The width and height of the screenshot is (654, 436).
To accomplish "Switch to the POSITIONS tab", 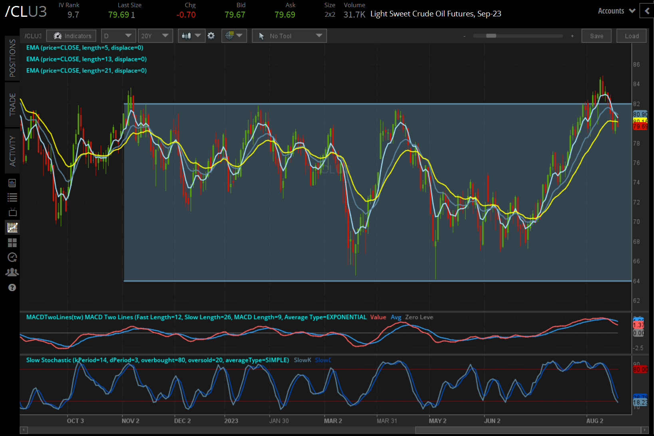I will tap(12, 58).
